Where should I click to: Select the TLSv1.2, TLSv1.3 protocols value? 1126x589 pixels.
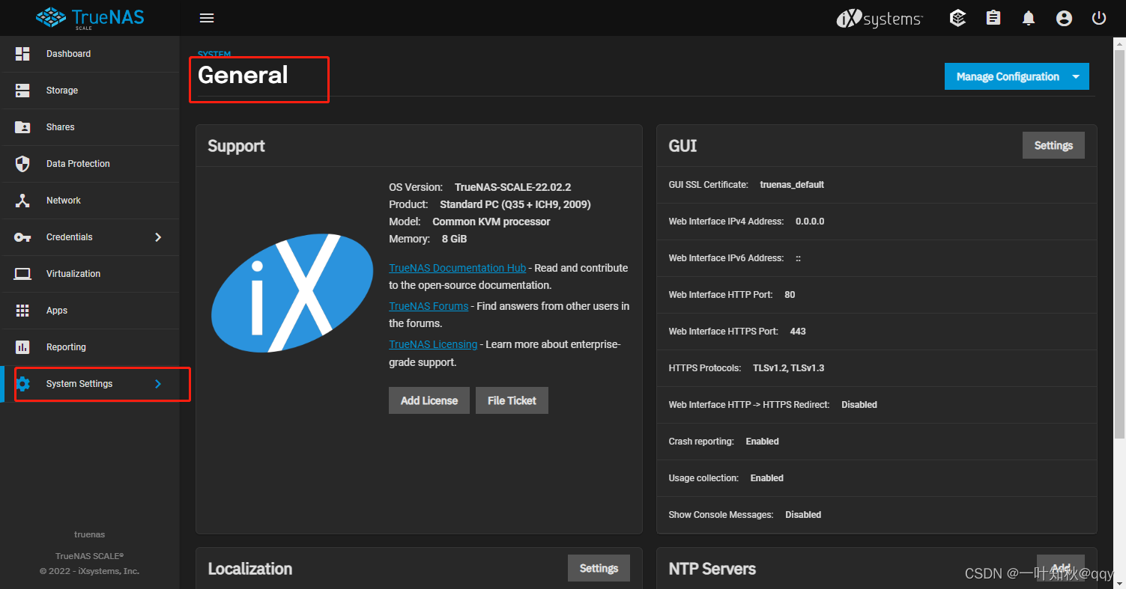tap(788, 368)
